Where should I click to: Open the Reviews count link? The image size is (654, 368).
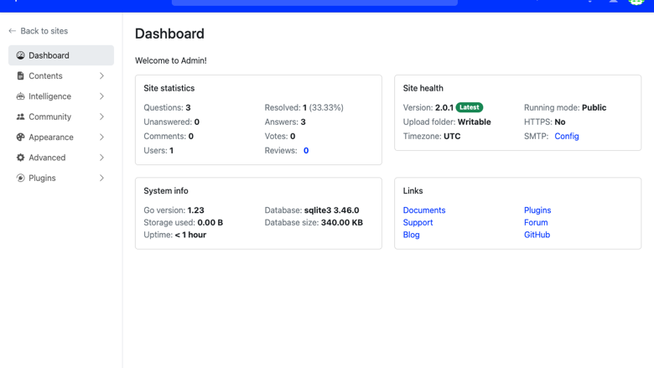tap(306, 150)
